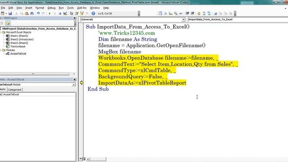288x162 pixels.
Task: Switch to the Categorized properties tab
Action: [15, 90]
